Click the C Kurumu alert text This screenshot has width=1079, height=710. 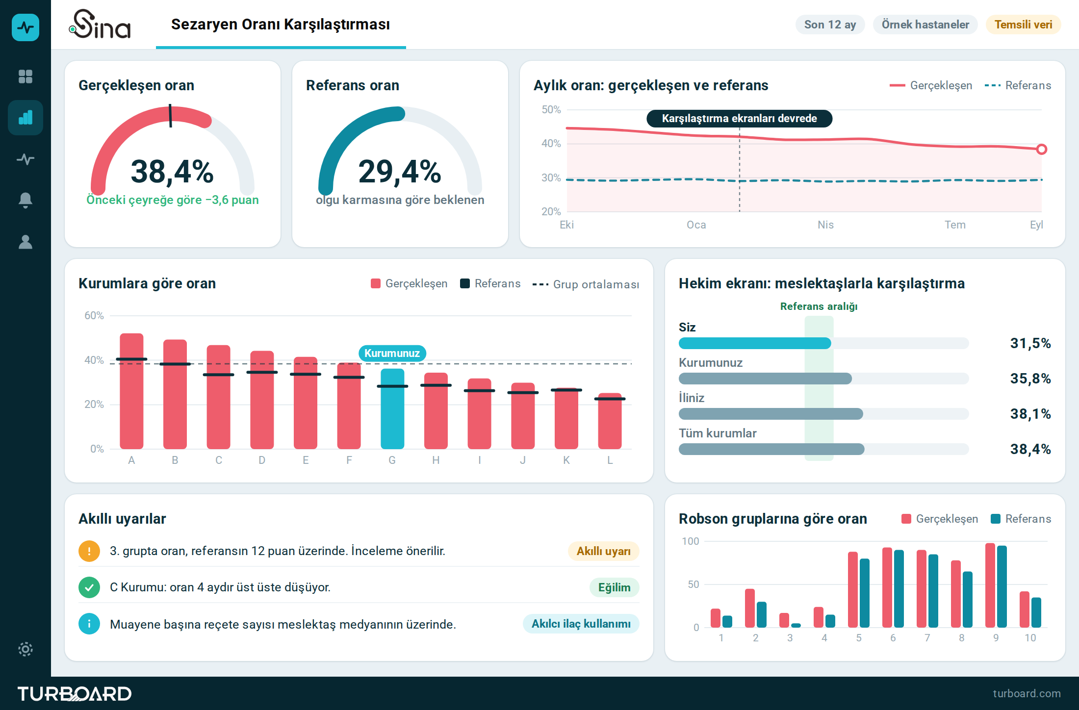click(220, 587)
